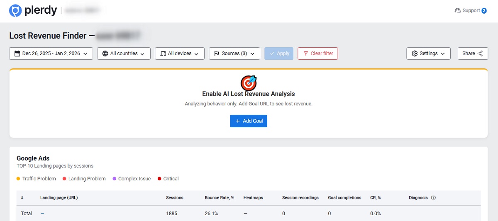Click the support notification badge
The image size is (498, 221).
pos(484,11)
